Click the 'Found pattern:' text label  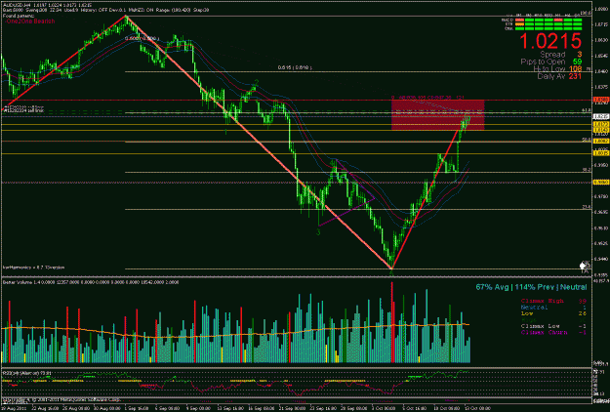[19, 16]
